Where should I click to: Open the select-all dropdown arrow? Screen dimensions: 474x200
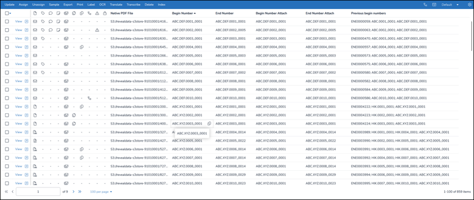(x=10, y=13)
